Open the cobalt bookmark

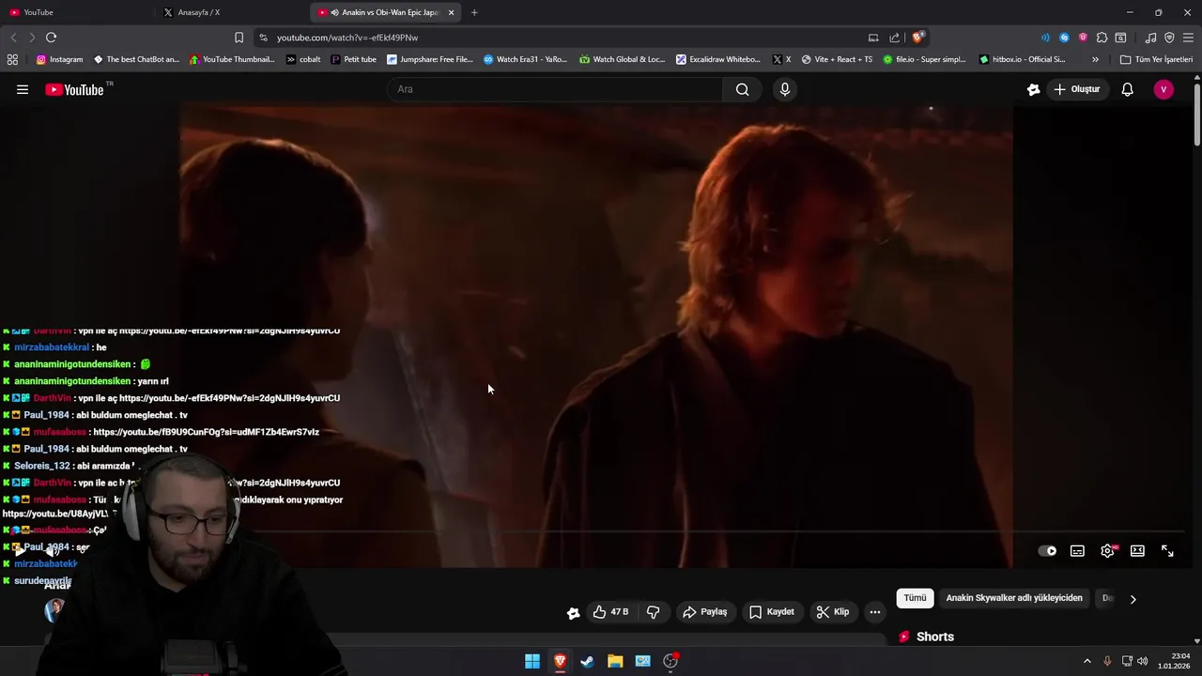(303, 59)
